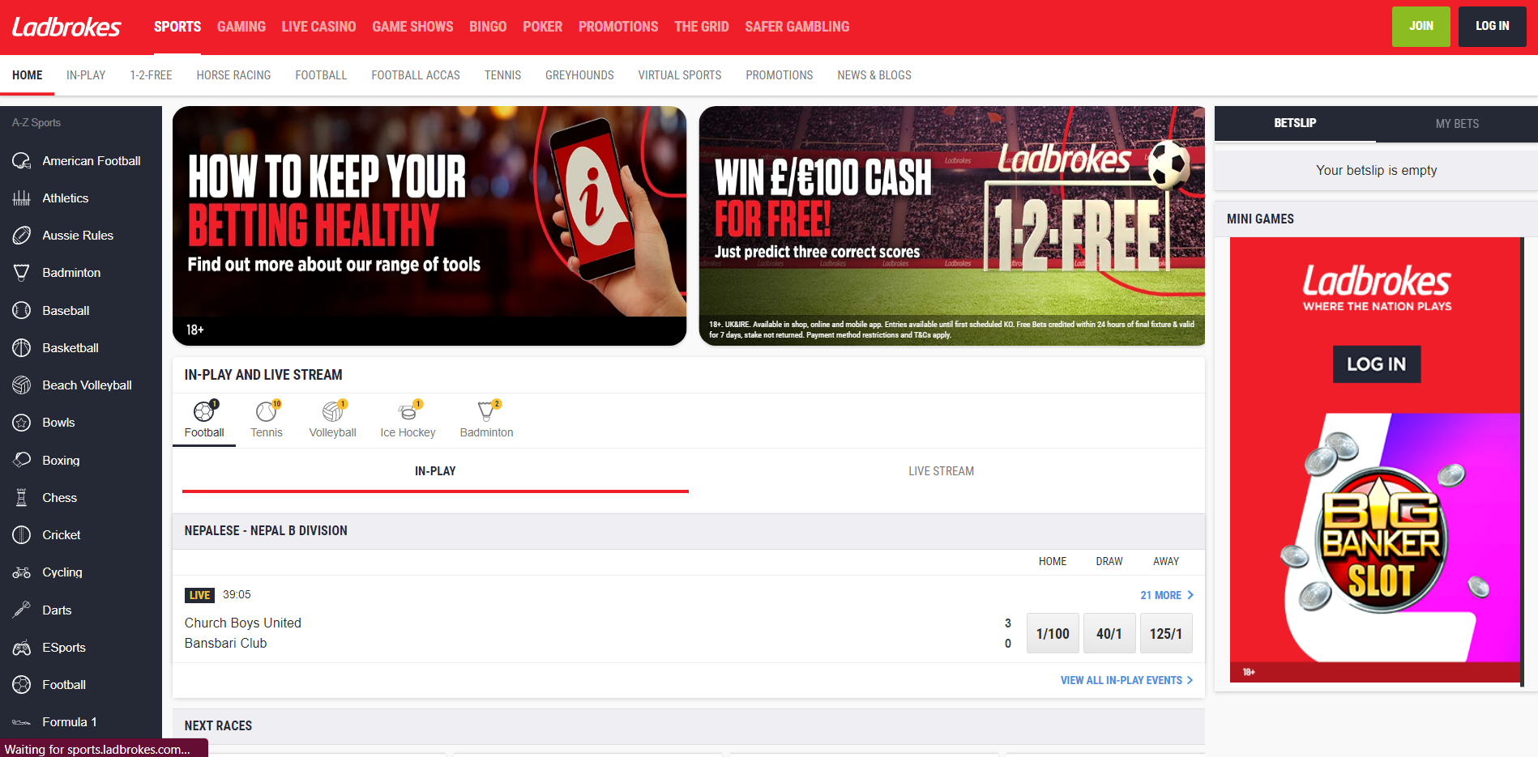Viewport: 1538px width, 757px height.
Task: Open Safer Gambling page
Action: [x=797, y=27]
